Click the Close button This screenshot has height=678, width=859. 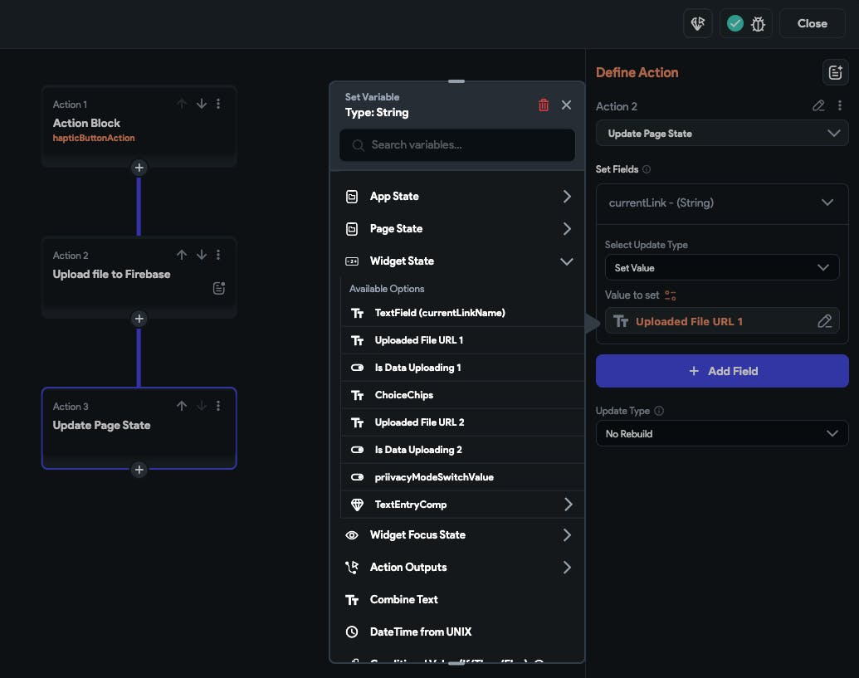[x=812, y=24]
